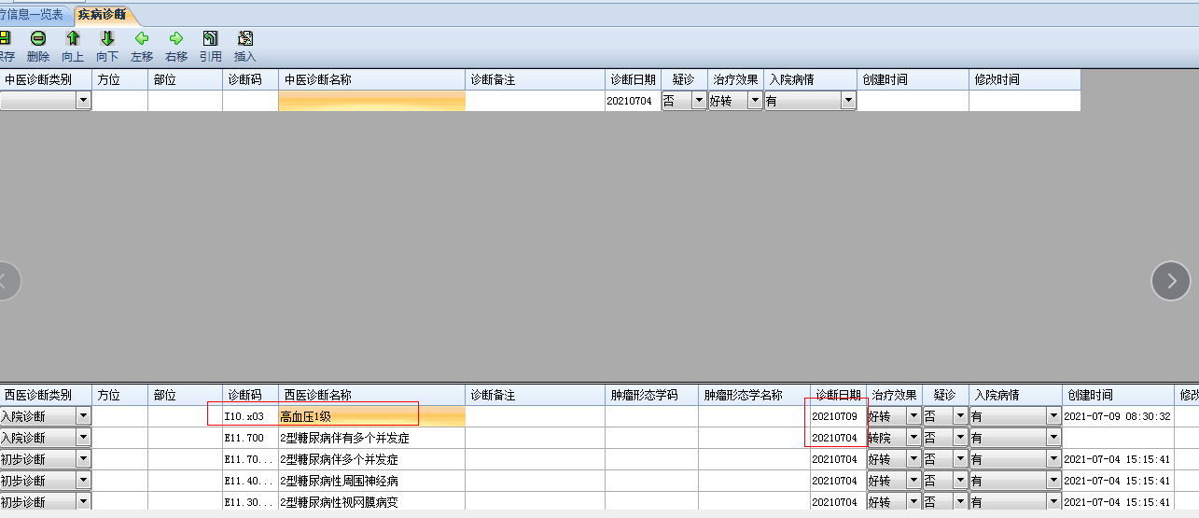1199x518 pixels.
Task: Open 初步诊断 dropdown for 2型糖尿病伴多个并发症 row
Action: coord(83,459)
